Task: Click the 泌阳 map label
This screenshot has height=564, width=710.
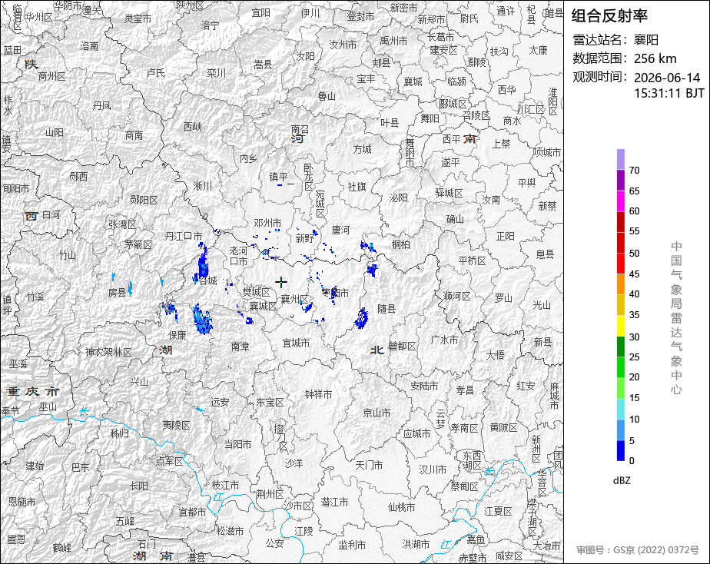Action: point(399,197)
